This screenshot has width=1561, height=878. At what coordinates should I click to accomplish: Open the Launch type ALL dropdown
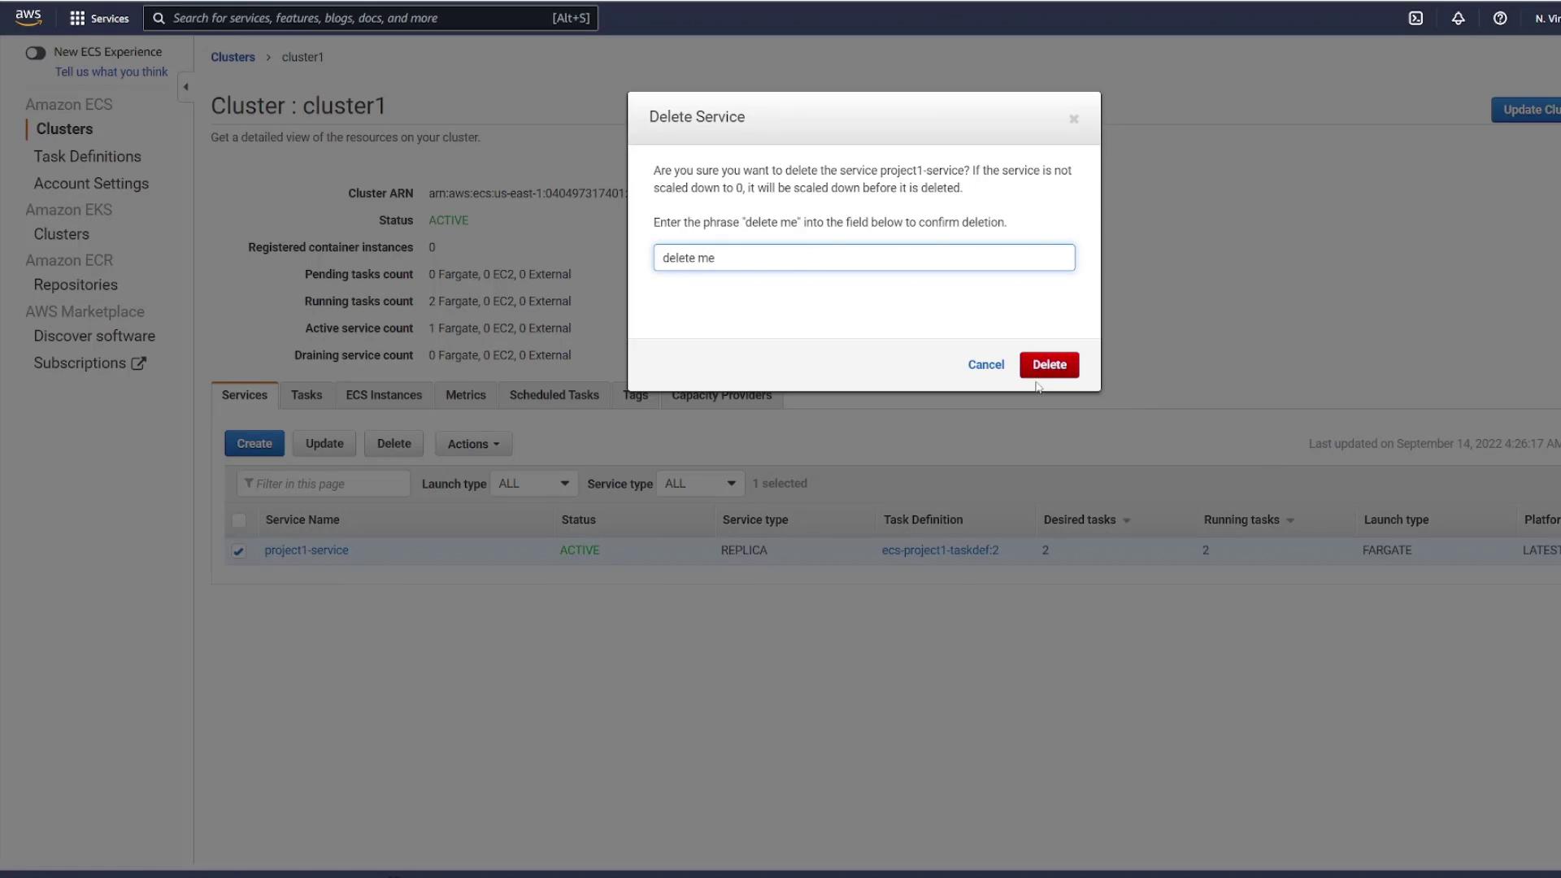pyautogui.click(x=533, y=484)
